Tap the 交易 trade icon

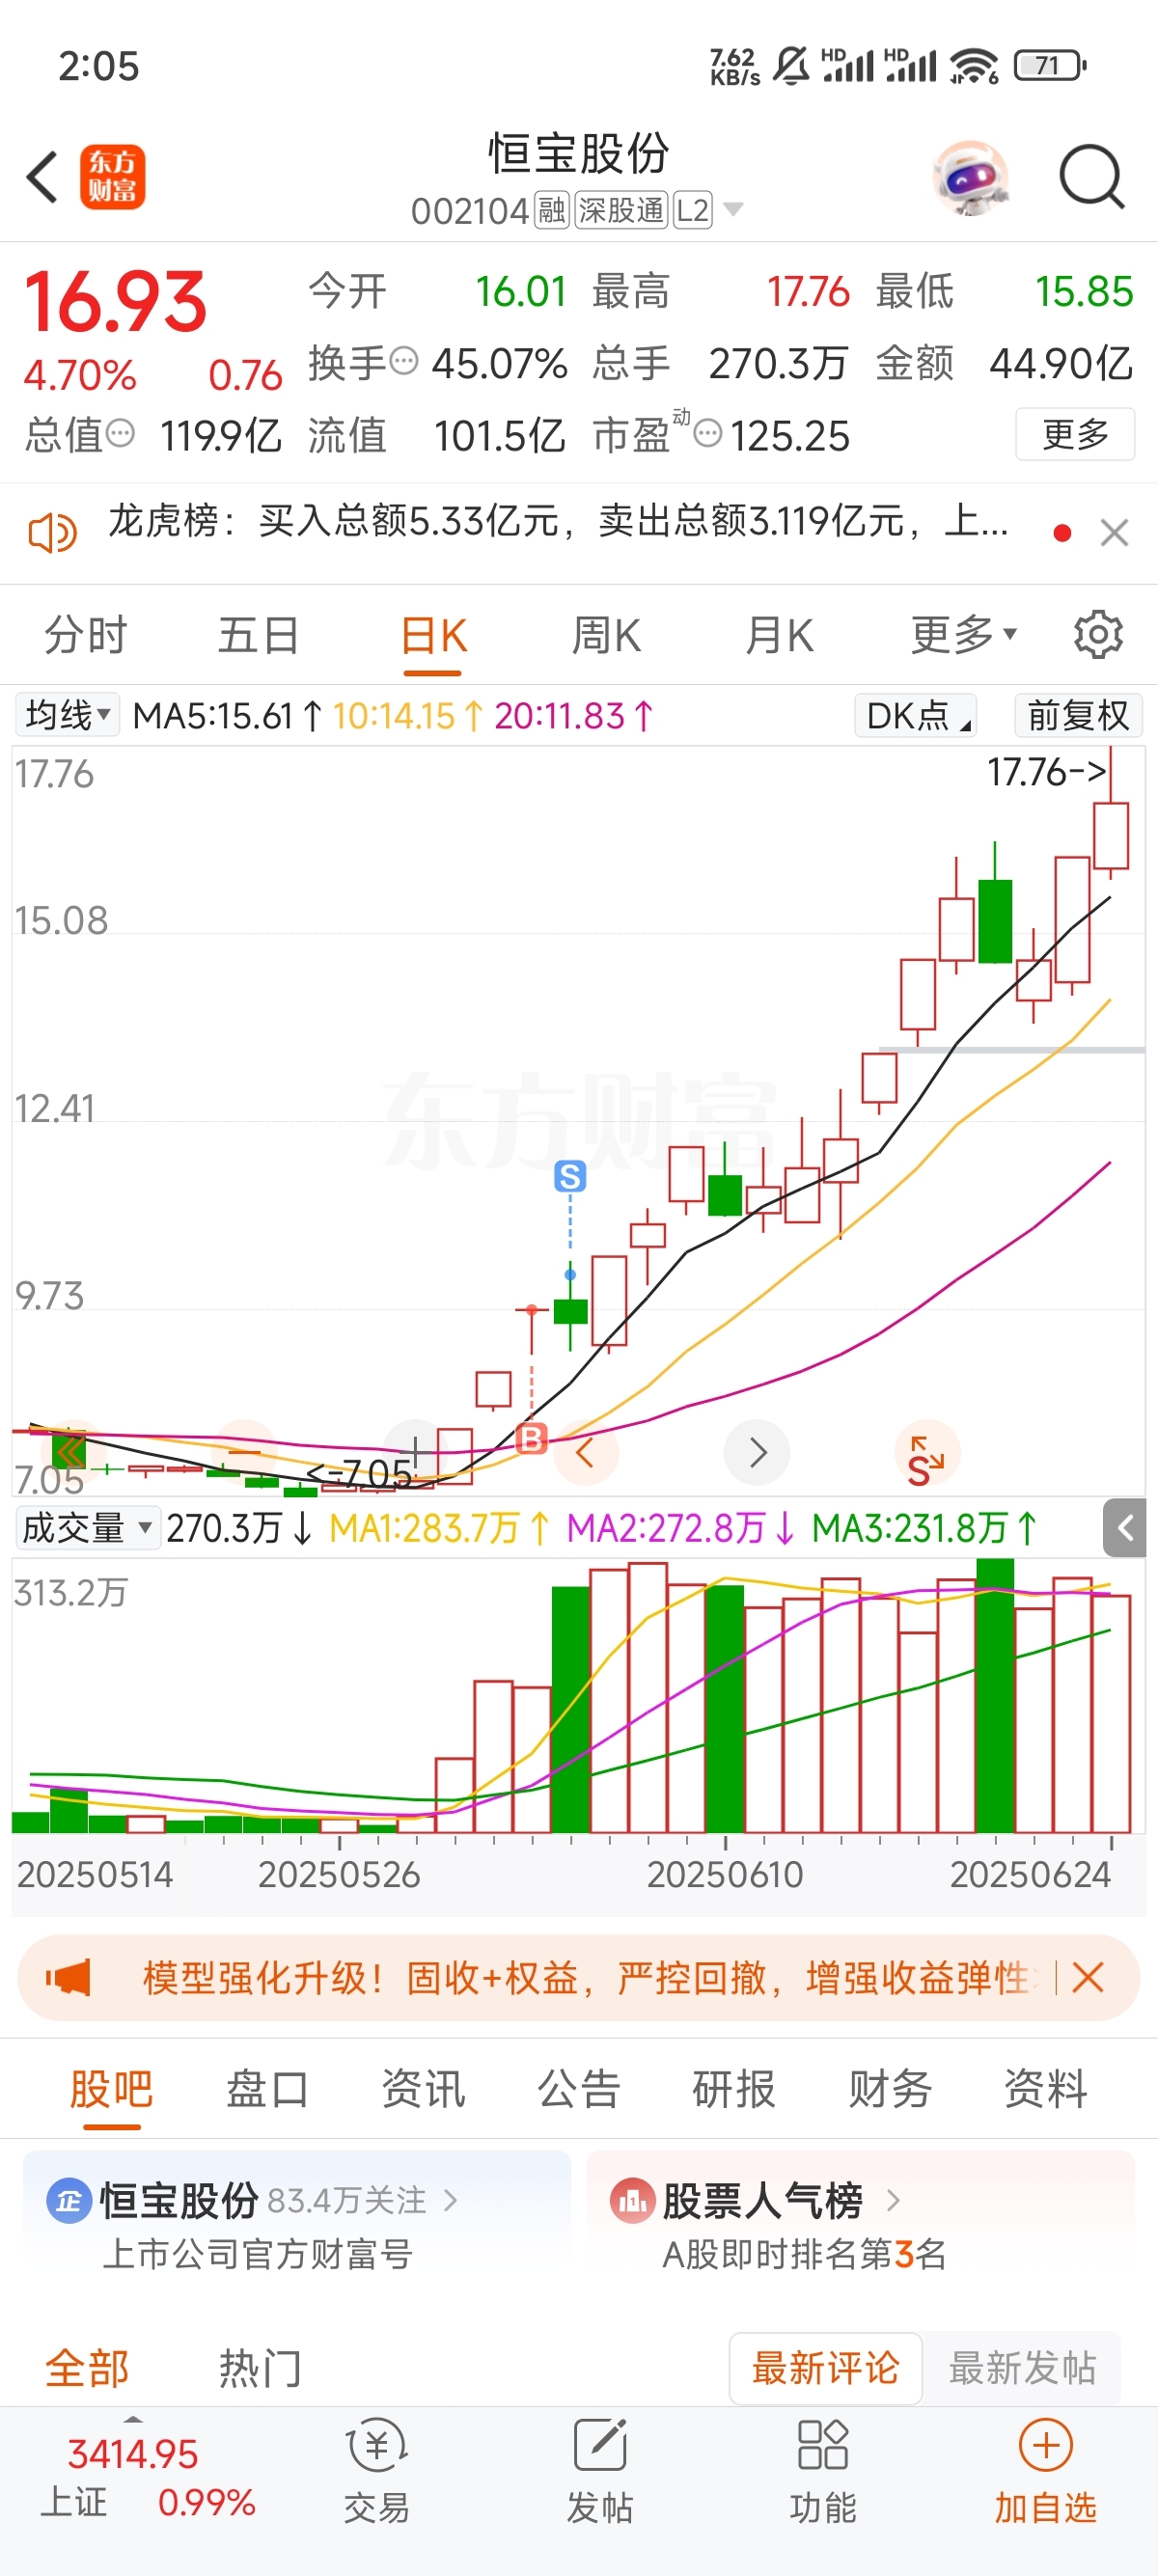click(376, 2444)
